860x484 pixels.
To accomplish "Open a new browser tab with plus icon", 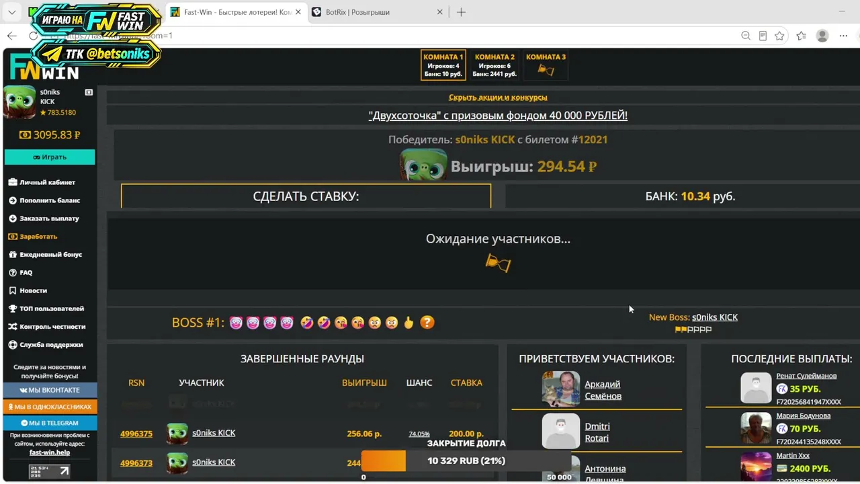I will (461, 12).
